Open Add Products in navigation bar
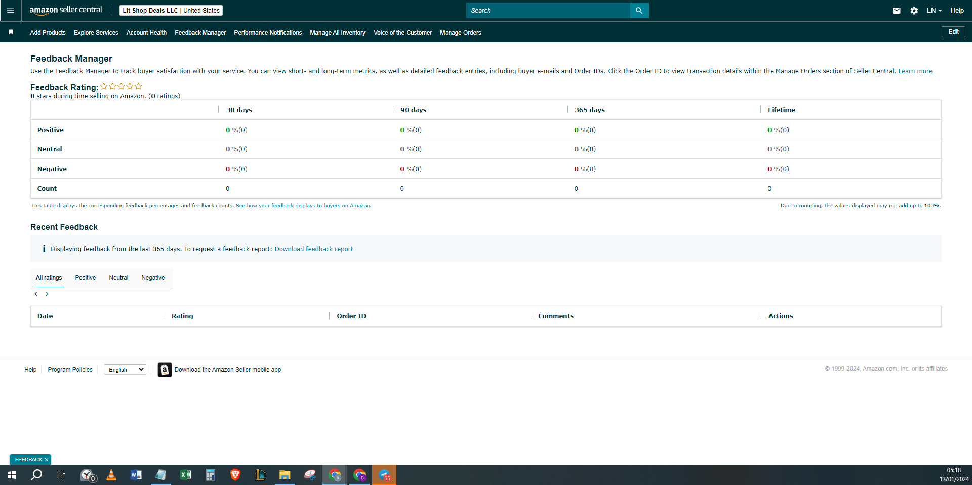This screenshot has height=485, width=972. [48, 33]
